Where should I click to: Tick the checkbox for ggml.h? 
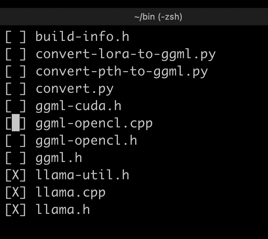[x=16, y=158]
